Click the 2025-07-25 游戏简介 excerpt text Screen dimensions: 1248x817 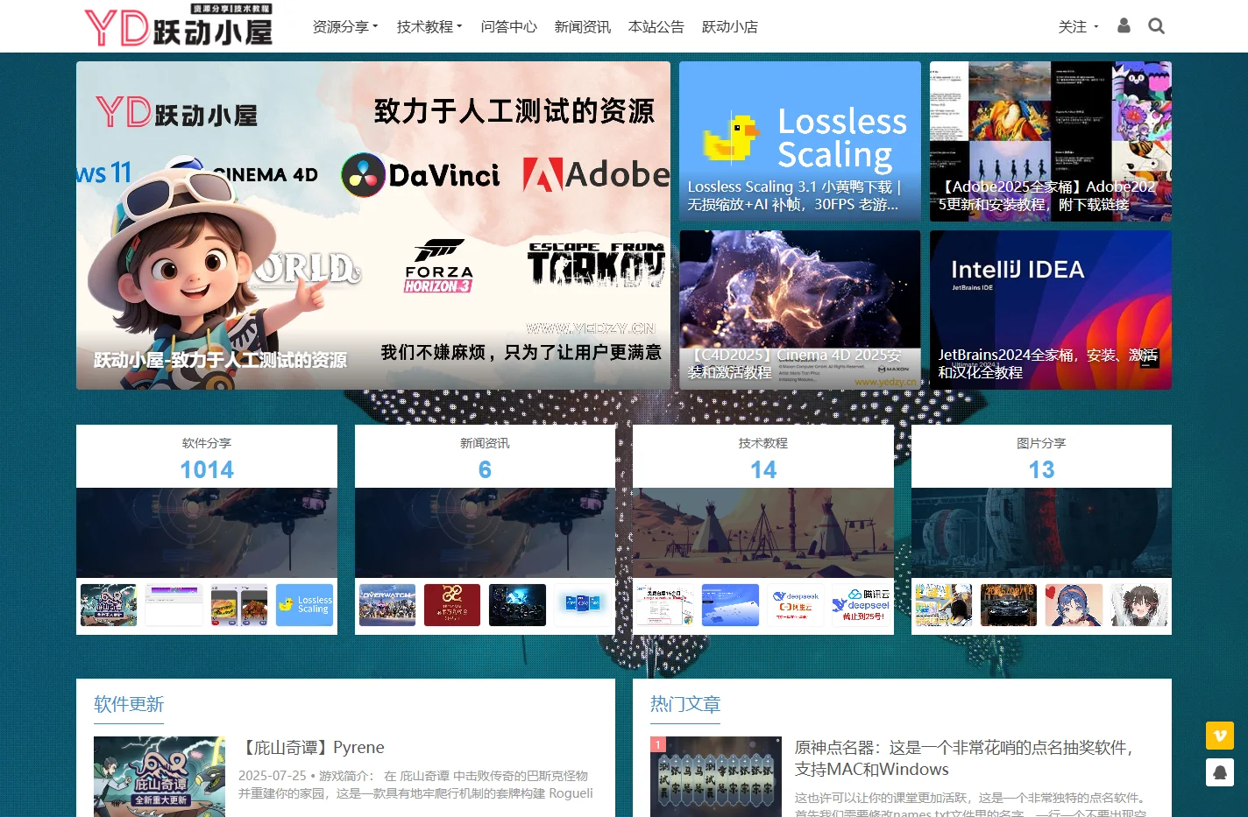coord(415,785)
